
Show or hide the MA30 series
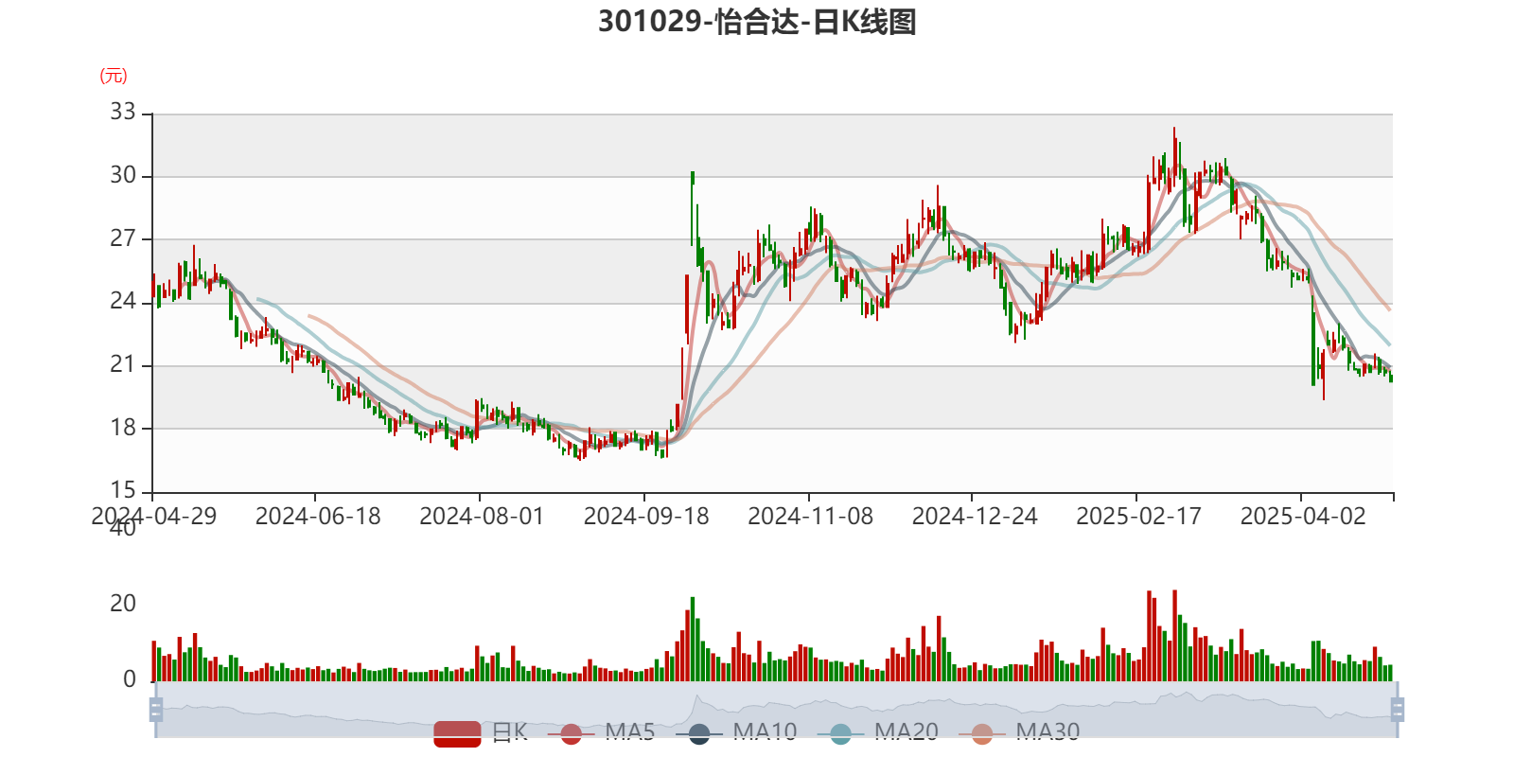click(1019, 733)
